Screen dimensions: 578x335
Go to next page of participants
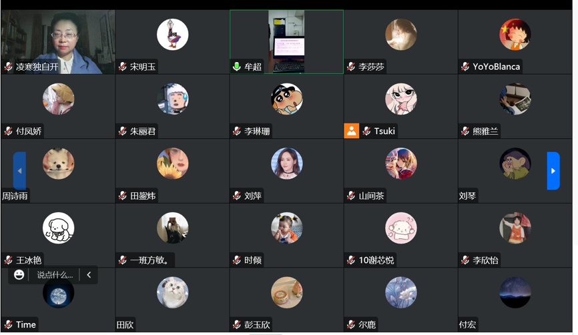click(553, 171)
